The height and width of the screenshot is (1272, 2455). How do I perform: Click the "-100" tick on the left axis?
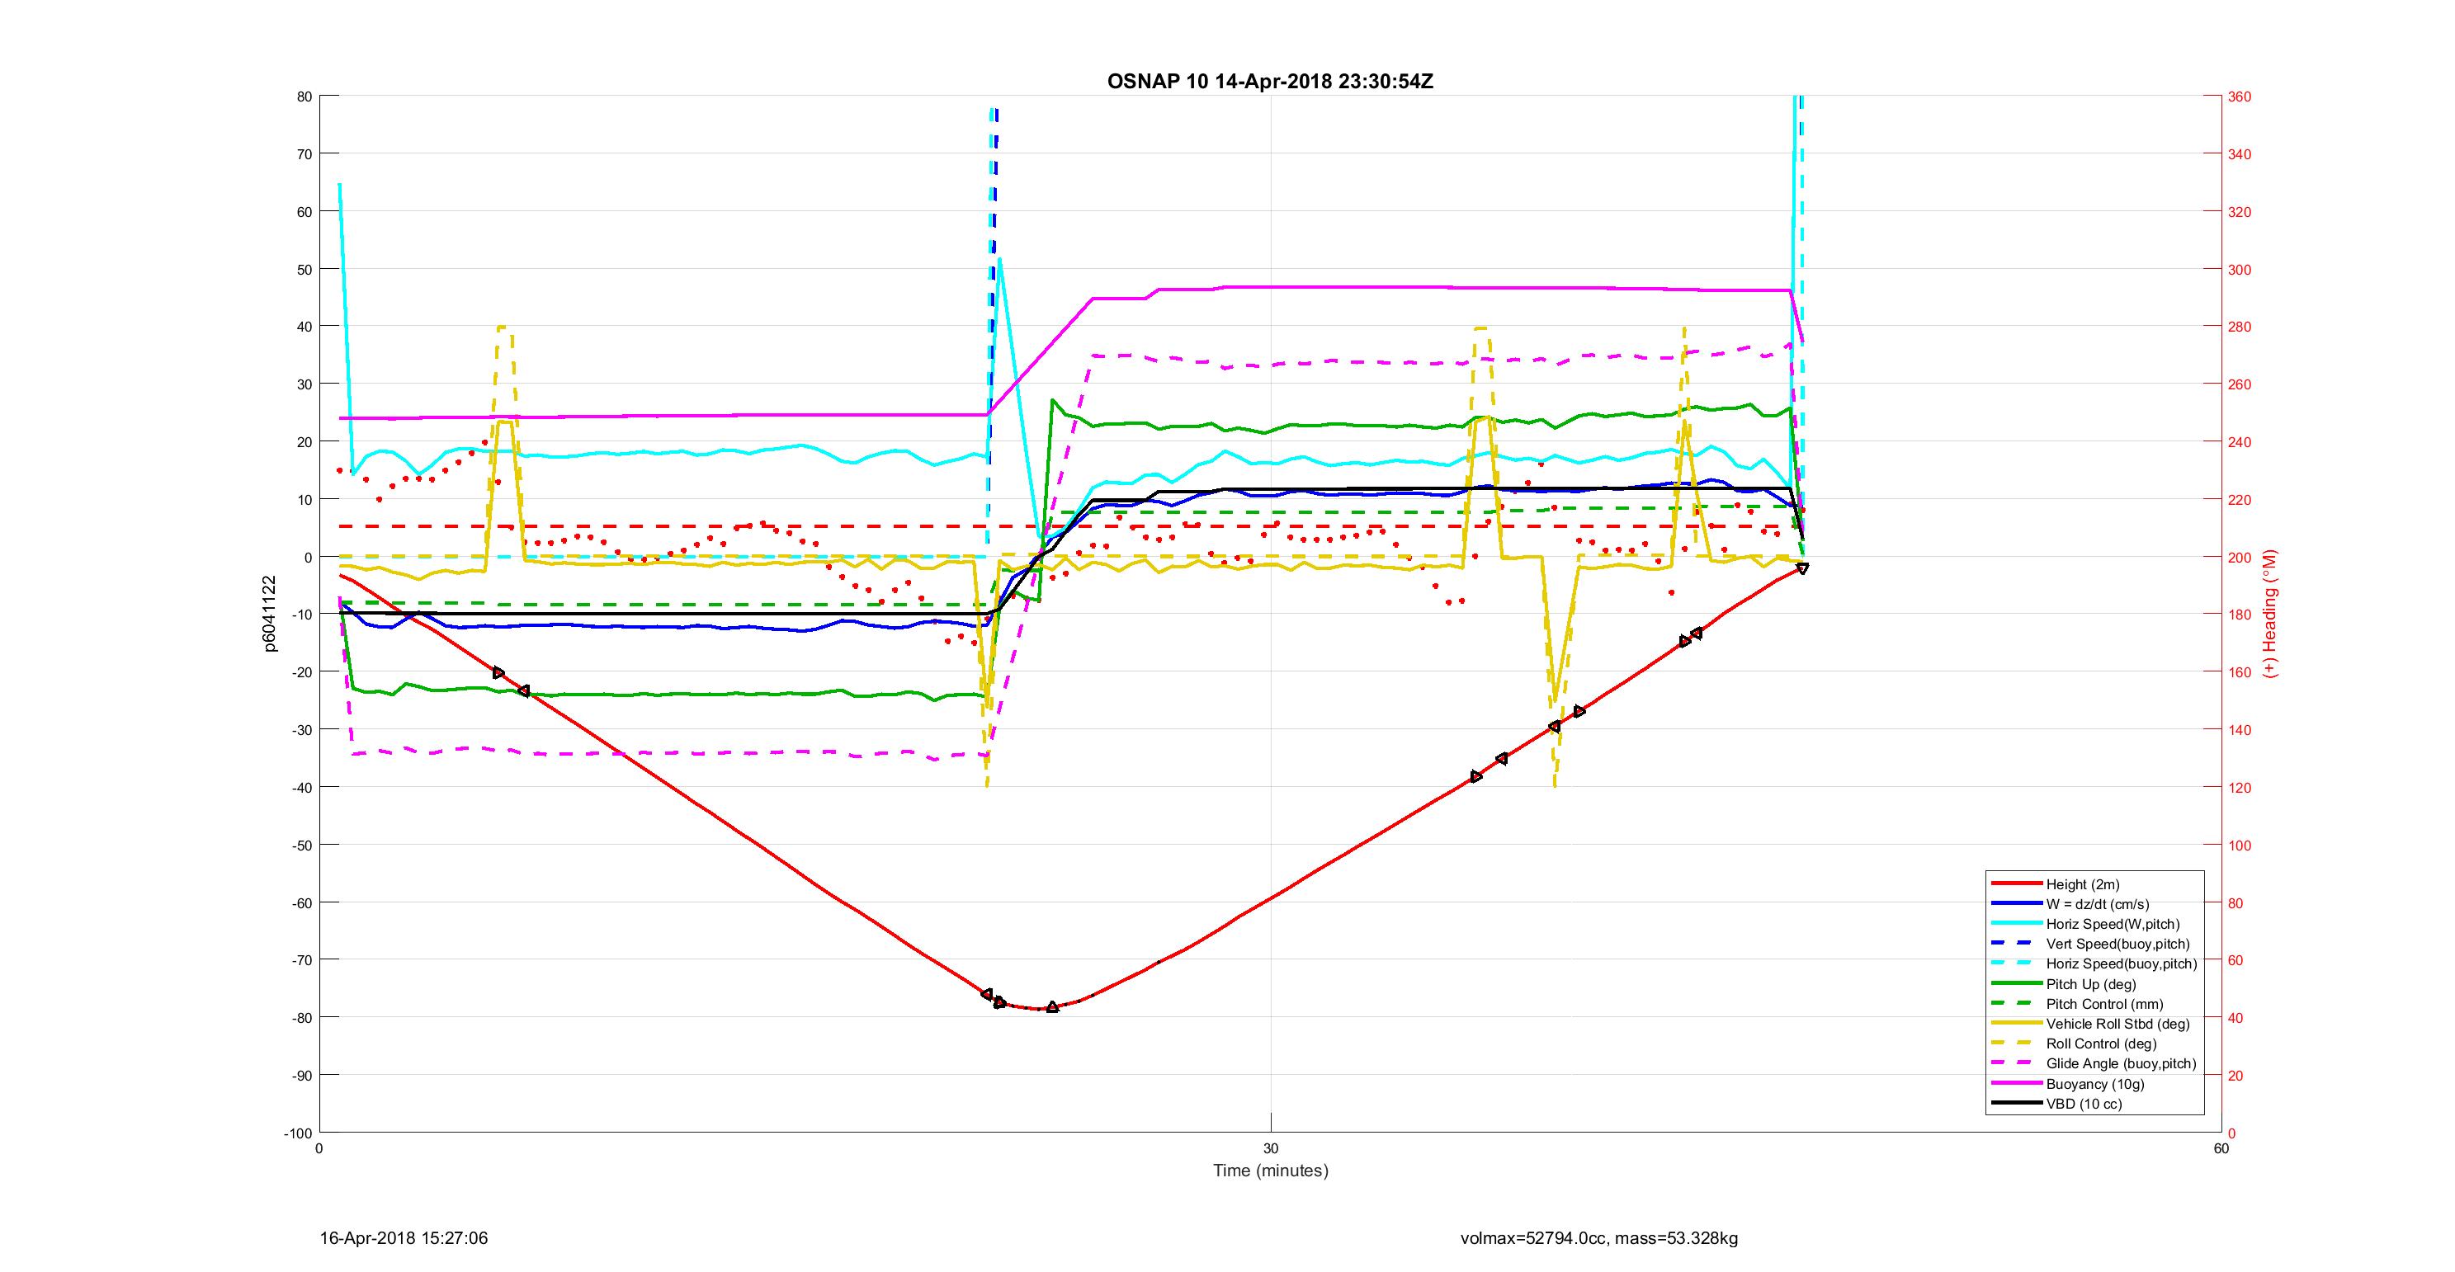[298, 1133]
